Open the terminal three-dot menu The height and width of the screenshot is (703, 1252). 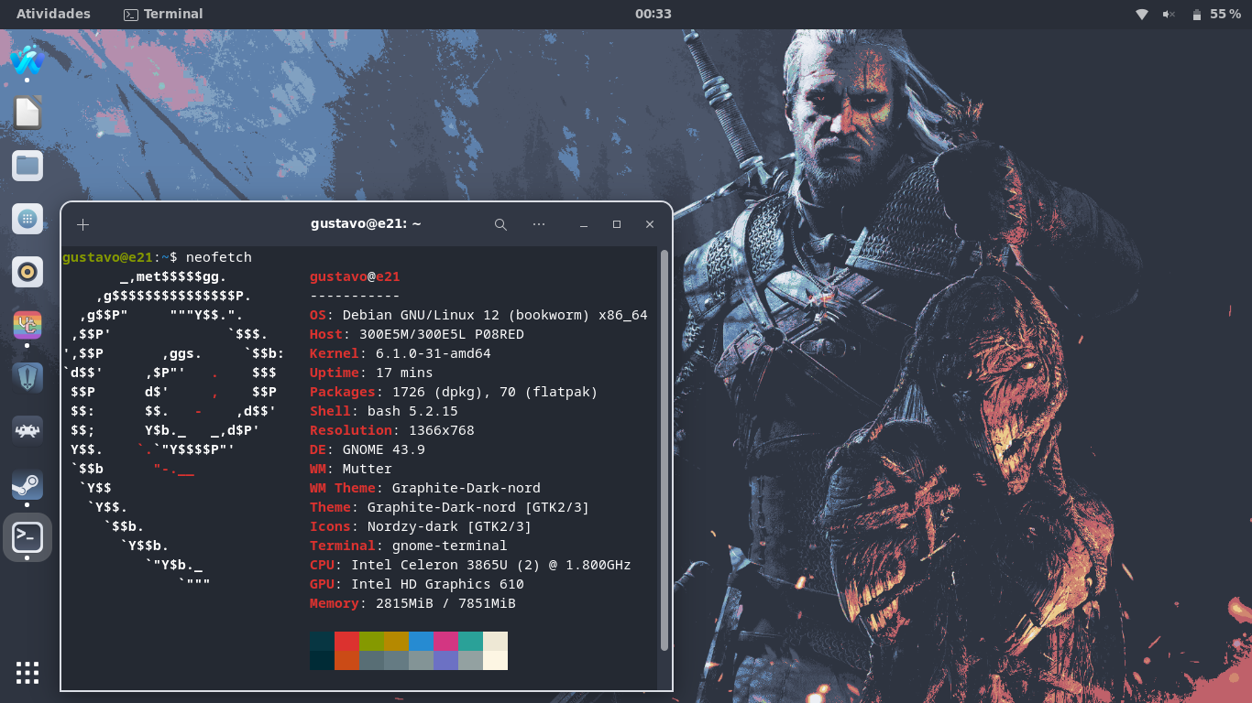[539, 224]
